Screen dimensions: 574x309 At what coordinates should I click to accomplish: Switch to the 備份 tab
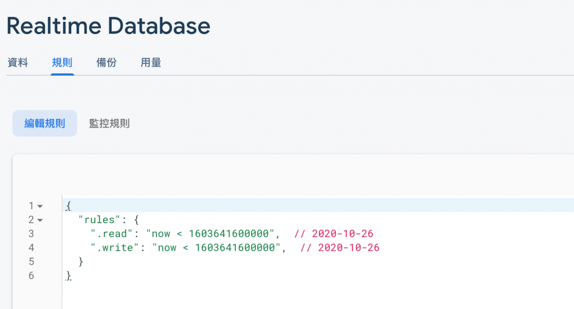coord(107,63)
